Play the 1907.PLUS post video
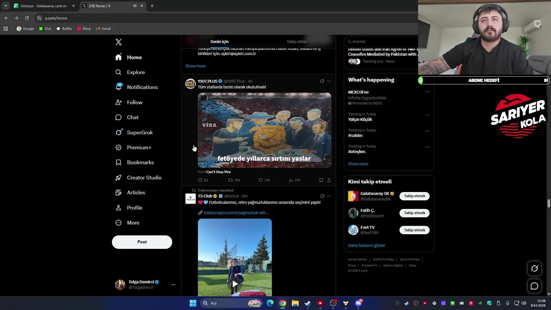 click(264, 130)
